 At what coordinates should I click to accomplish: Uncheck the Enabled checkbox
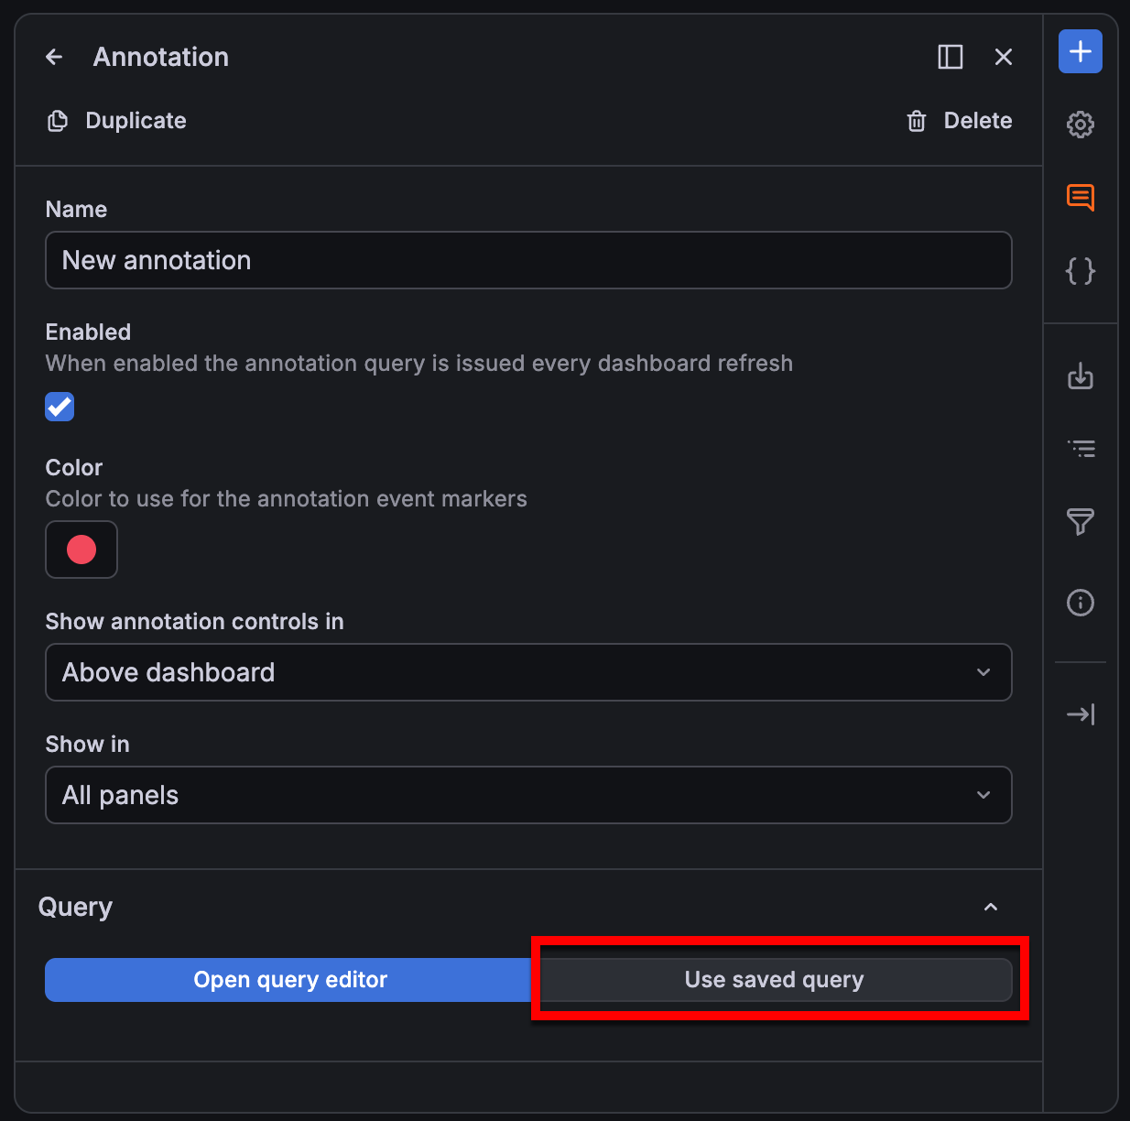(60, 407)
